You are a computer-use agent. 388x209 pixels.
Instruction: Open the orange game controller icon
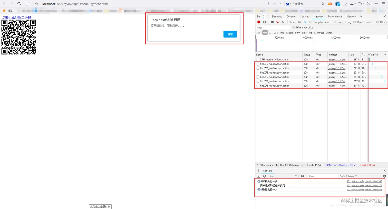point(330,4)
